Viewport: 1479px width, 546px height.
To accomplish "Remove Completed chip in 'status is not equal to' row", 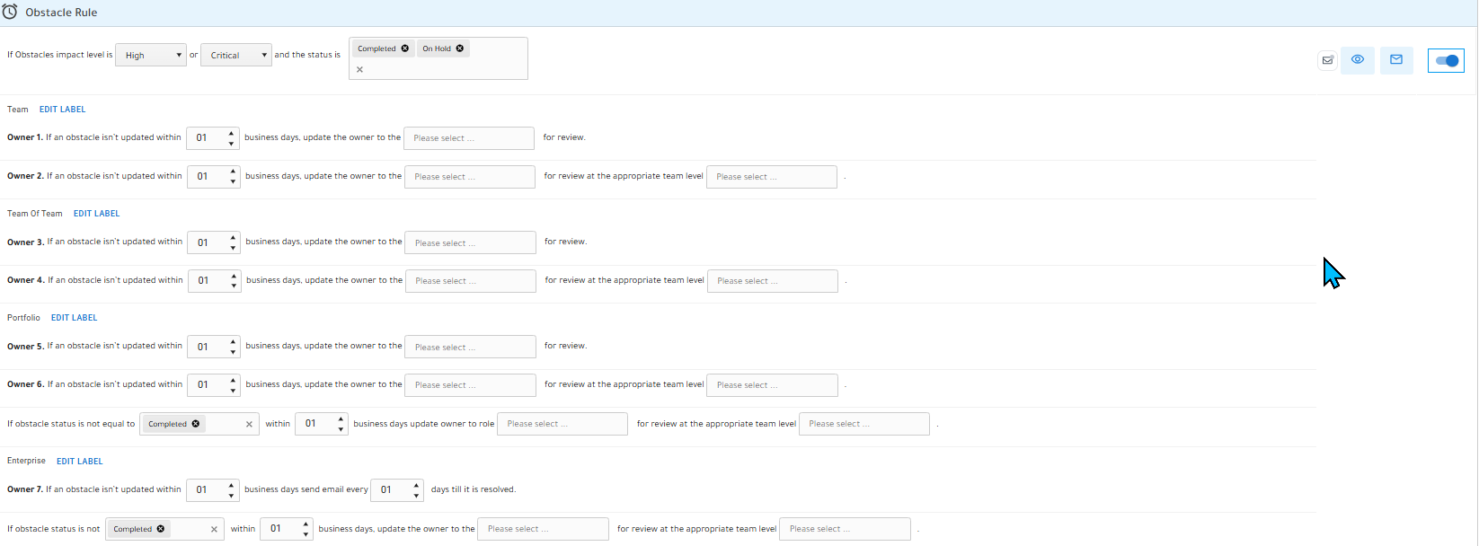I will [x=196, y=424].
